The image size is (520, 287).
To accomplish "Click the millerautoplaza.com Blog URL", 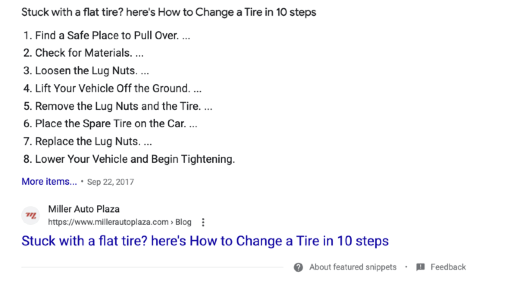I will click(x=120, y=222).
